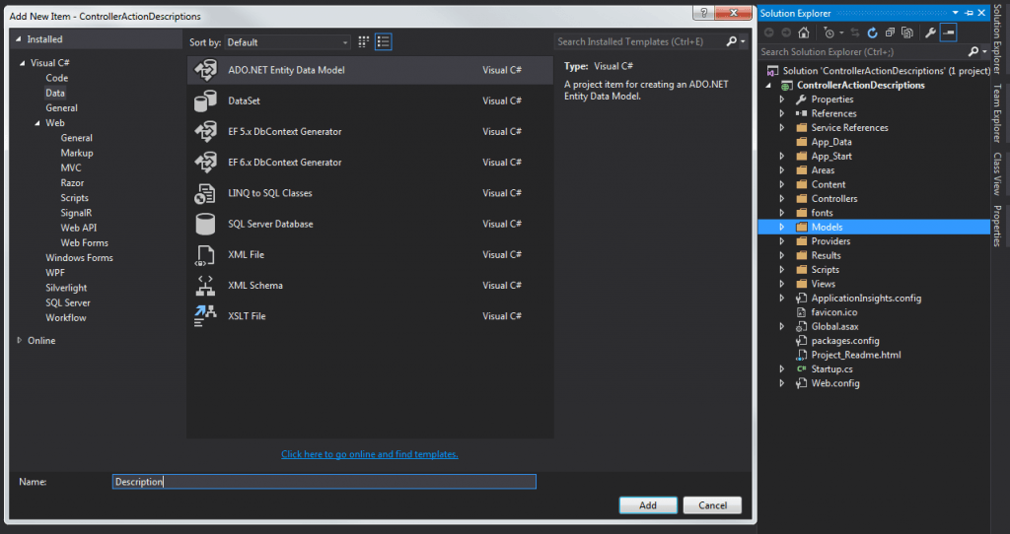Expand the References node in Solution Explorer
The width and height of the screenshot is (1010, 534).
(x=782, y=113)
